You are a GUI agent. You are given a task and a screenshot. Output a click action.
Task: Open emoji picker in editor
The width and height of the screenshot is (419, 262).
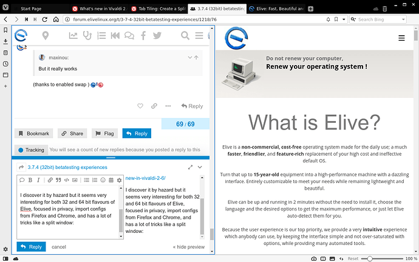[x=103, y=180]
